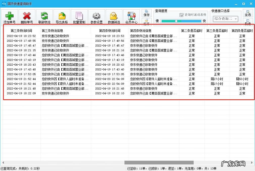Open 参数设置 parameter settings
The height and width of the screenshot is (171, 255).
tap(96, 17)
